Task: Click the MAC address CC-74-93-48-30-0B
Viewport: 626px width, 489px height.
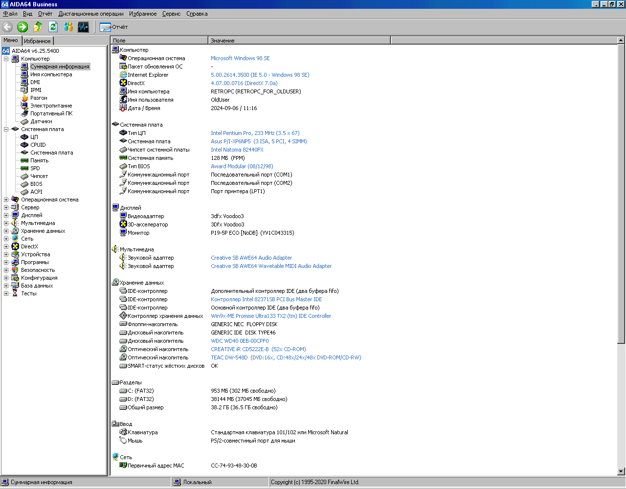Action: (x=234, y=466)
